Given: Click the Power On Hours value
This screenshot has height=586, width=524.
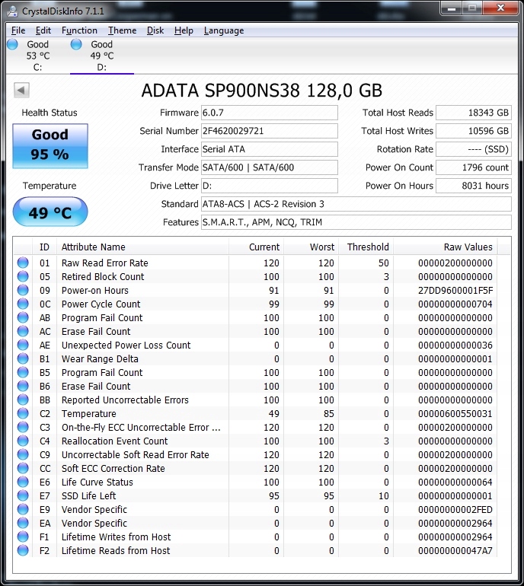Looking at the screenshot, I should point(474,186).
